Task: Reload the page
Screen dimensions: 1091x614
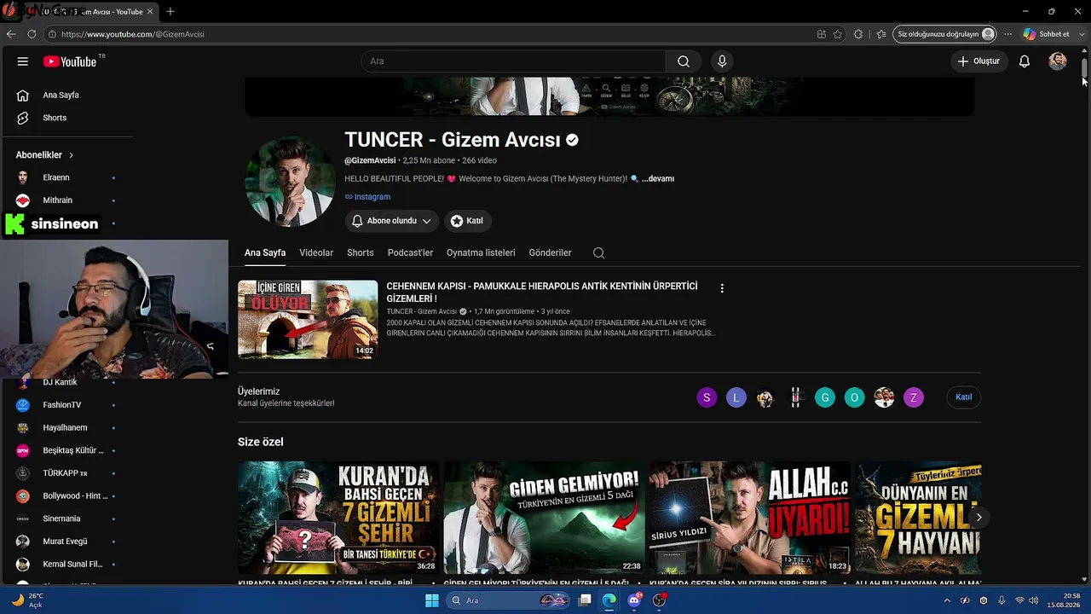Action: 32,34
